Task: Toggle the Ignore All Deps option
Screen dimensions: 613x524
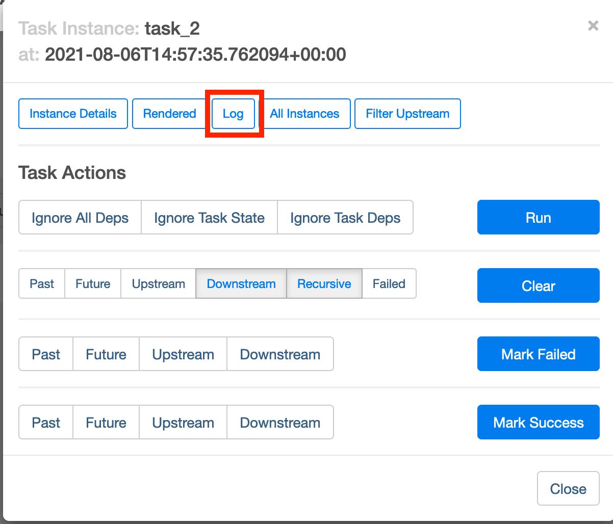Action: point(80,218)
